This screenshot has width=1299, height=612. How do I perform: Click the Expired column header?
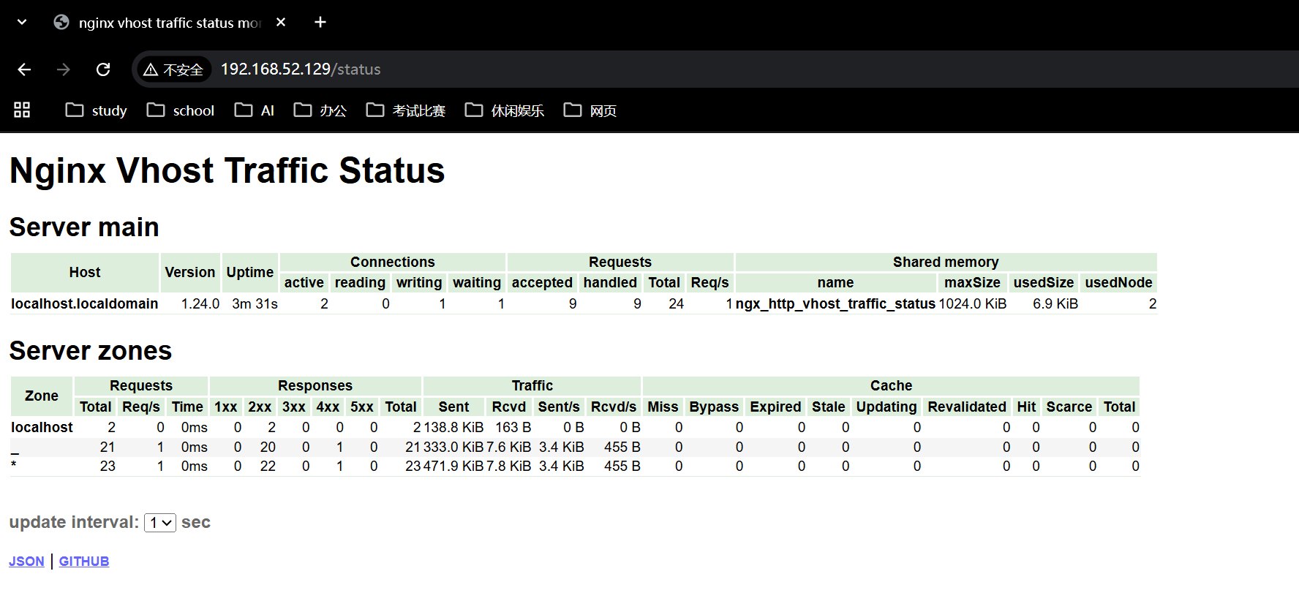click(x=775, y=407)
